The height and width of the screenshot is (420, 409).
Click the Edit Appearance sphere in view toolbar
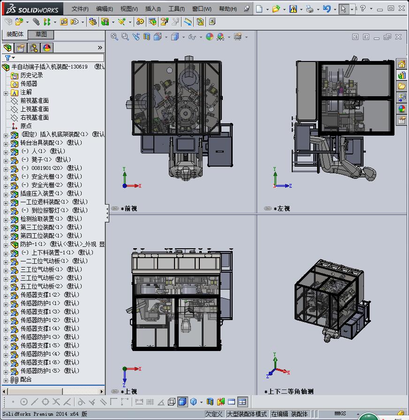[x=210, y=37]
